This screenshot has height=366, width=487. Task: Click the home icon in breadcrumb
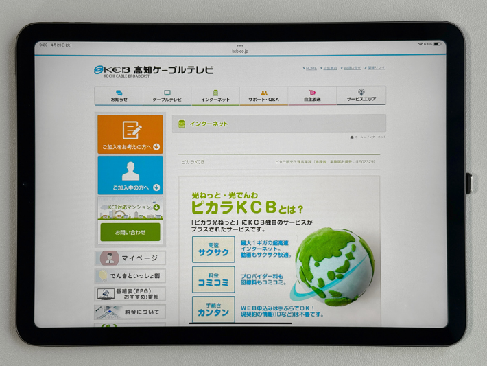coord(352,137)
